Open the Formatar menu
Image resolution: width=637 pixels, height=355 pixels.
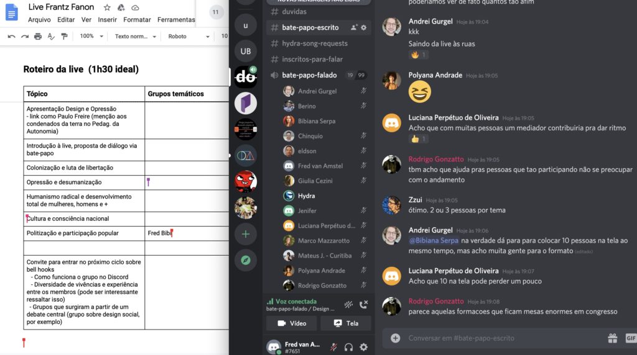click(x=137, y=19)
